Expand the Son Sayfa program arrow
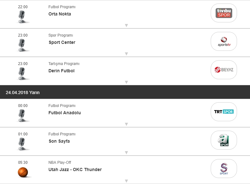250x184 pixels. click(126, 153)
